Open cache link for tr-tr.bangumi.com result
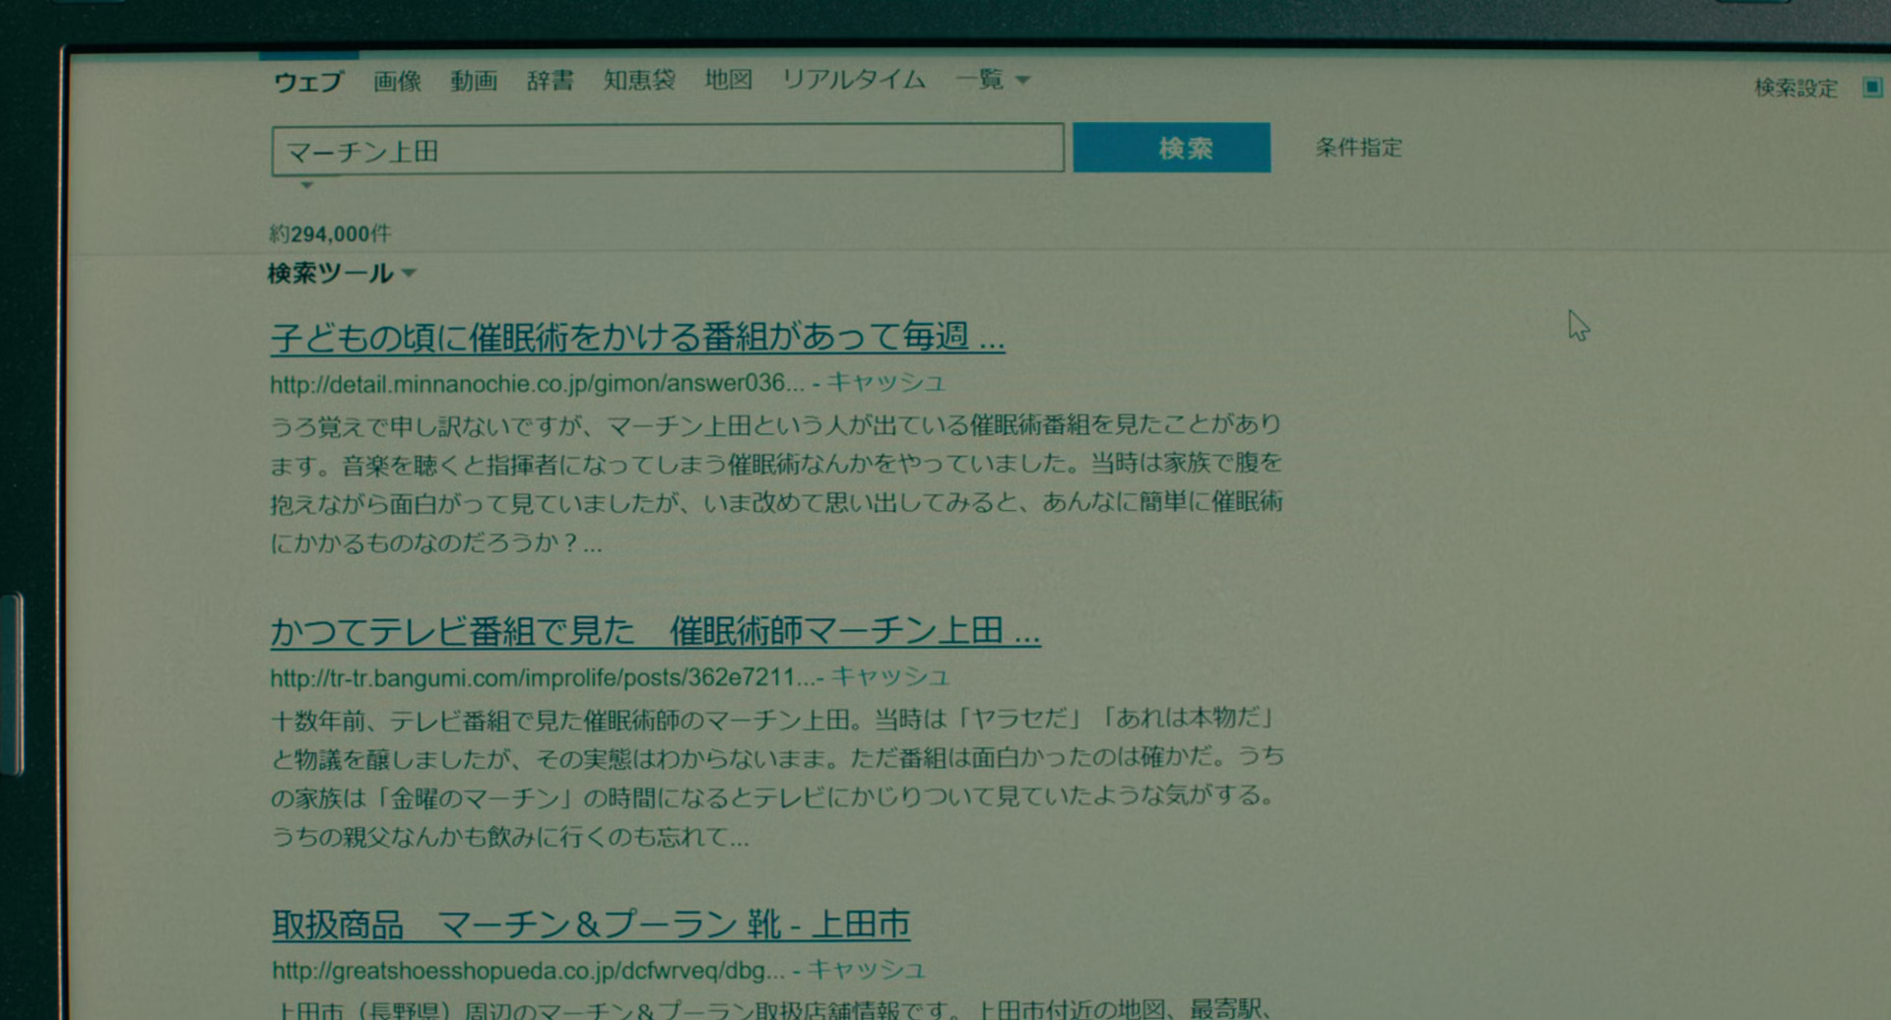The height and width of the screenshot is (1020, 1891). pyautogui.click(x=889, y=675)
